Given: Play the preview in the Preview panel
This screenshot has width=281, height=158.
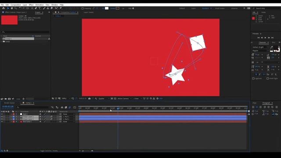Looking at the screenshot, I should [x=265, y=38].
